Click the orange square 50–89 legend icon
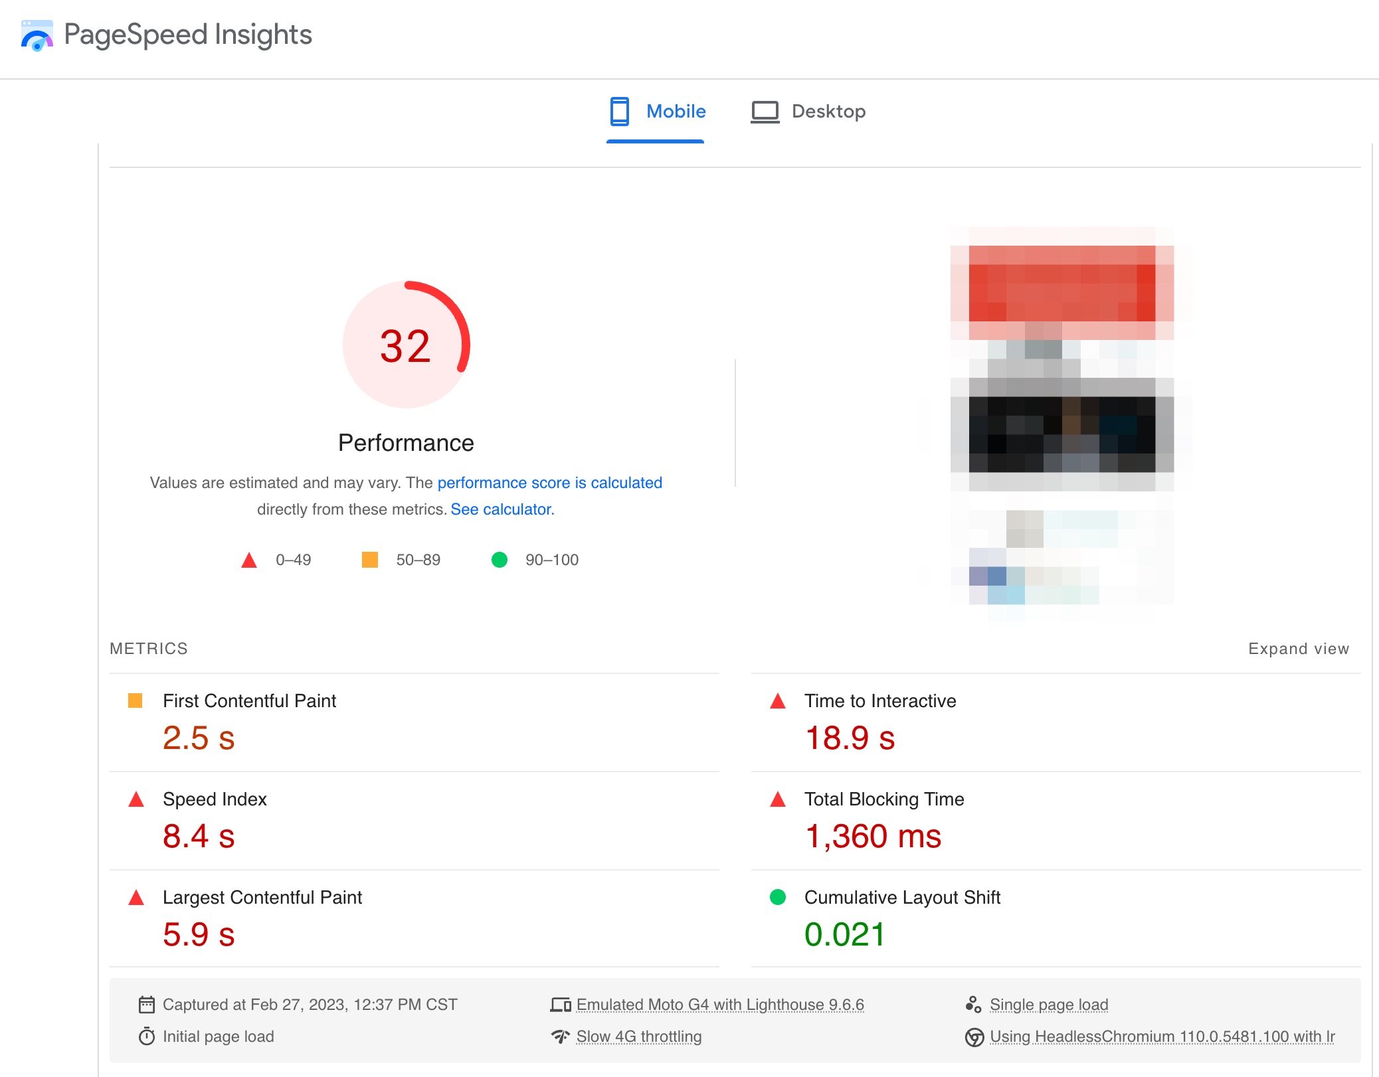Viewport: 1379px width, 1077px height. tap(370, 560)
